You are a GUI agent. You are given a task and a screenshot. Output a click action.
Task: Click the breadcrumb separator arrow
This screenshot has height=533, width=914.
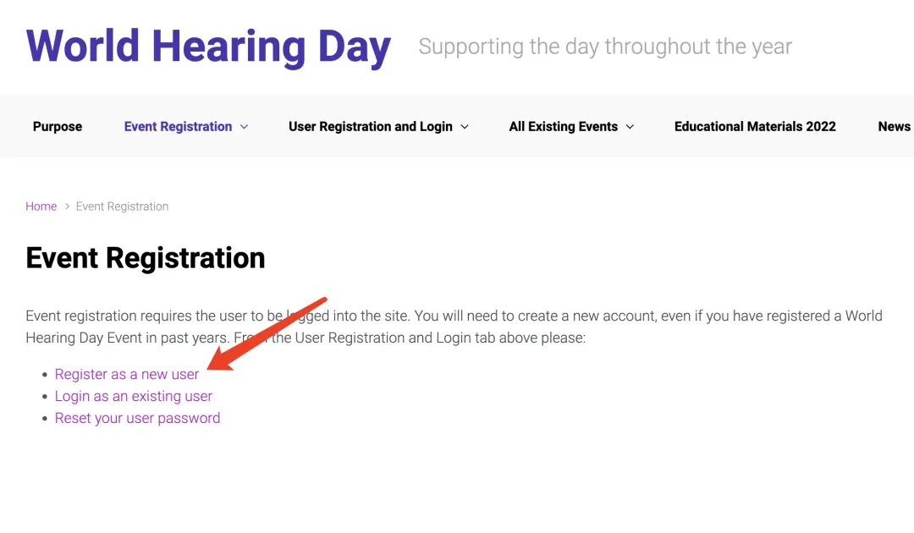tap(67, 206)
